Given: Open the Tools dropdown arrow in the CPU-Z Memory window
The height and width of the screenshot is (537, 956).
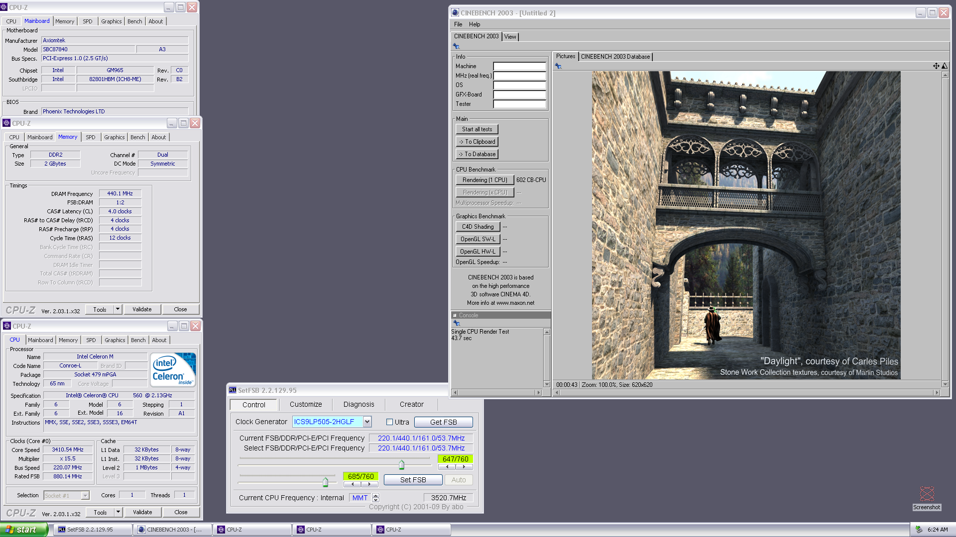Looking at the screenshot, I should (118, 309).
